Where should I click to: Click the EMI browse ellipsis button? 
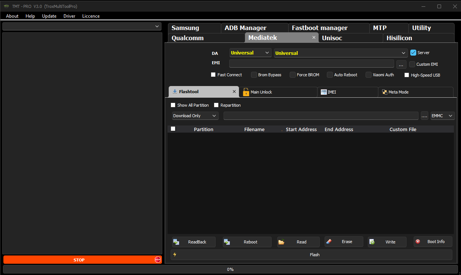(401, 64)
